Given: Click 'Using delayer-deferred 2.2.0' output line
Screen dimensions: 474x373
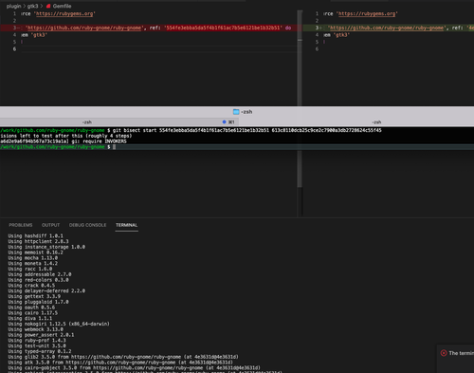Looking at the screenshot, I should point(46,290).
